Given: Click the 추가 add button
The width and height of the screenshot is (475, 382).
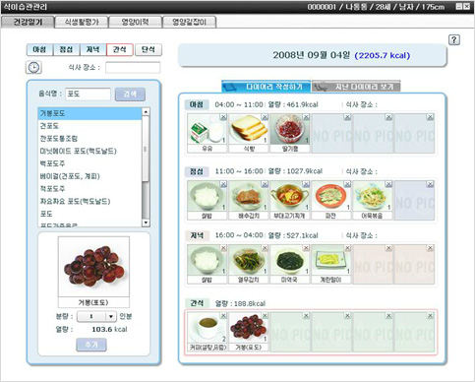Looking at the screenshot, I should click(x=91, y=345).
